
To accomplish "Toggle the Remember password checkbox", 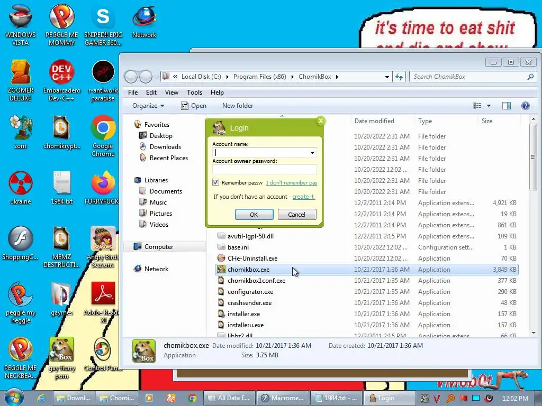I will [216, 182].
